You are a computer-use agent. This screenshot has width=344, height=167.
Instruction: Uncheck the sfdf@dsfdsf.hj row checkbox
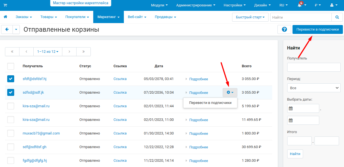coord(11,79)
